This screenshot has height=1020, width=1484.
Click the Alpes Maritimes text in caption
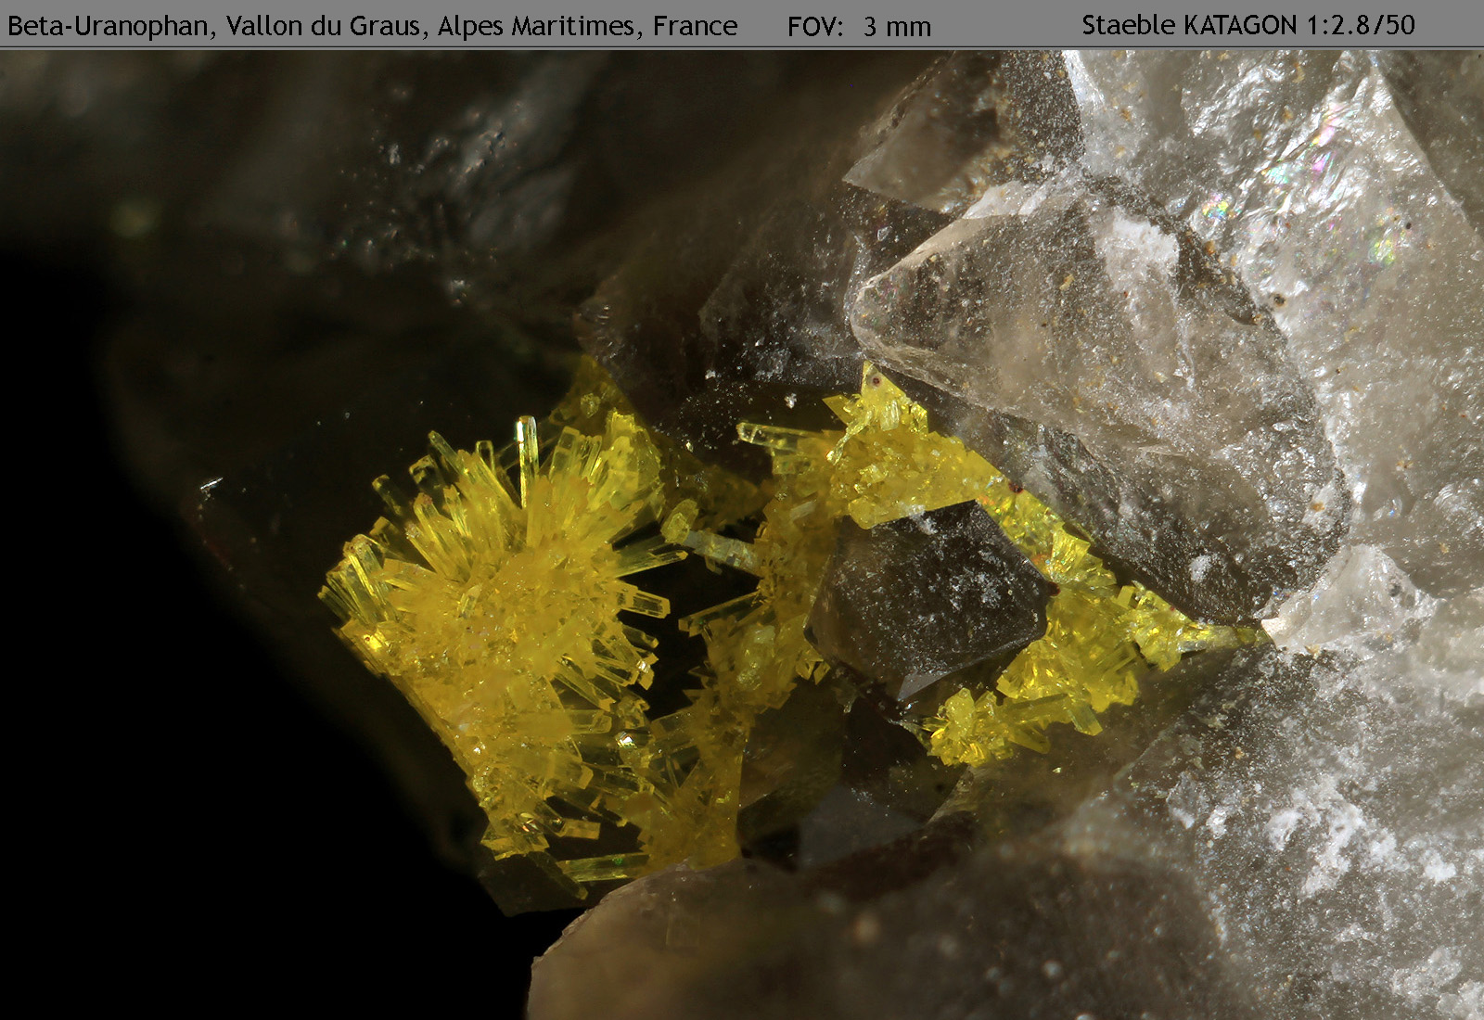[537, 26]
